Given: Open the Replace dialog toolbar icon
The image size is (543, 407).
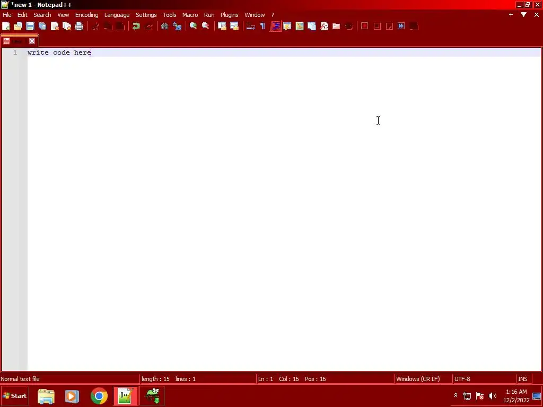Looking at the screenshot, I should tap(177, 26).
